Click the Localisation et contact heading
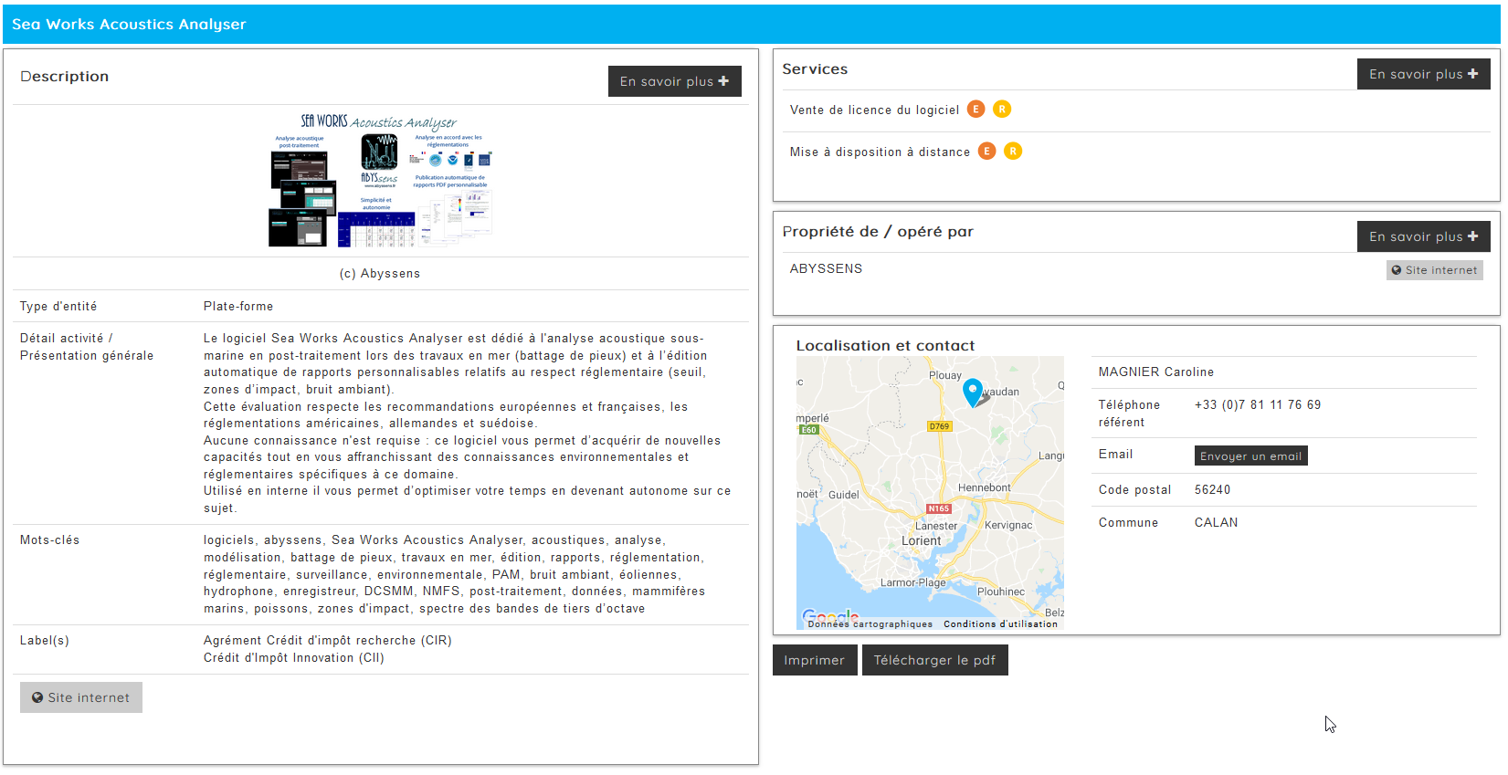1508x775 pixels. click(x=885, y=345)
